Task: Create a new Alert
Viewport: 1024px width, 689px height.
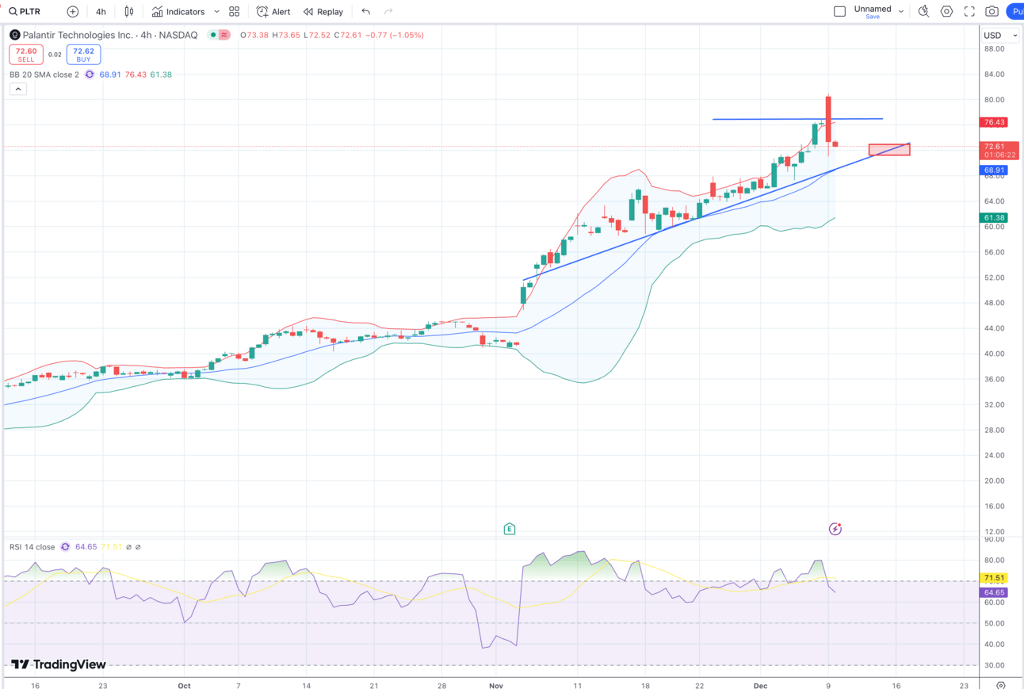Action: pyautogui.click(x=273, y=12)
